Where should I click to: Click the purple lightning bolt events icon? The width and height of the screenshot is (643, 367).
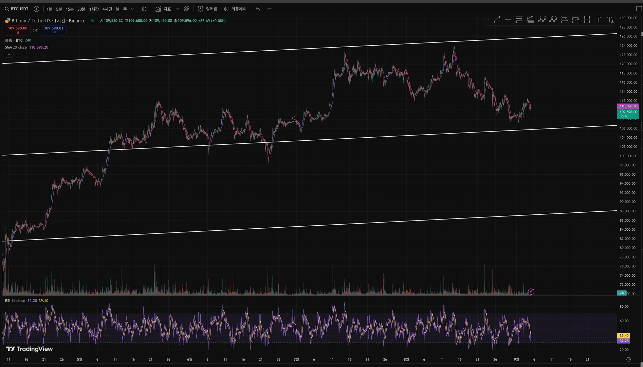[531, 292]
